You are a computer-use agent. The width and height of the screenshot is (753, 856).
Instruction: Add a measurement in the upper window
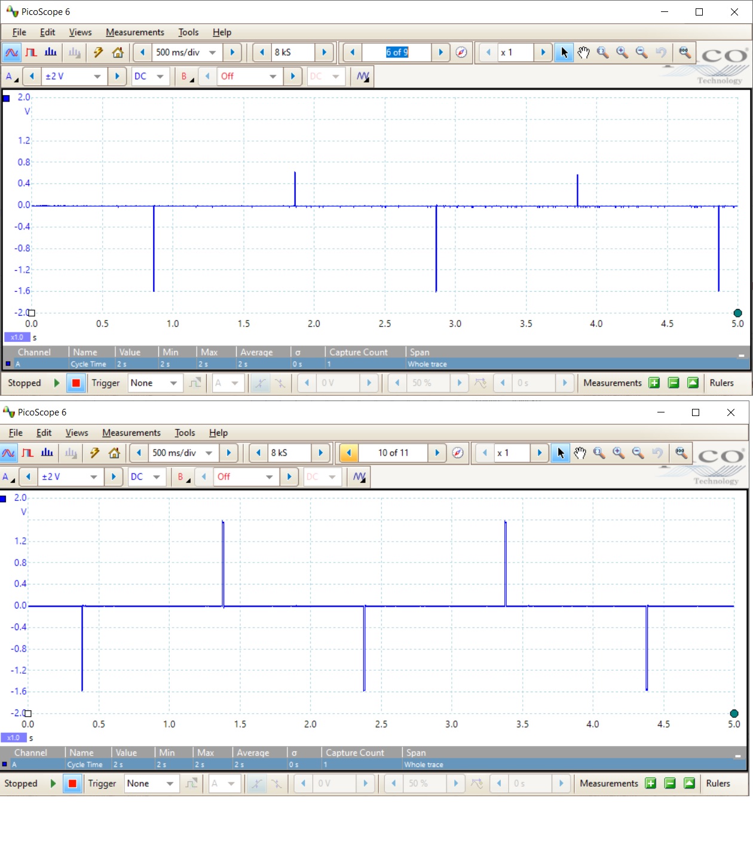click(x=654, y=383)
